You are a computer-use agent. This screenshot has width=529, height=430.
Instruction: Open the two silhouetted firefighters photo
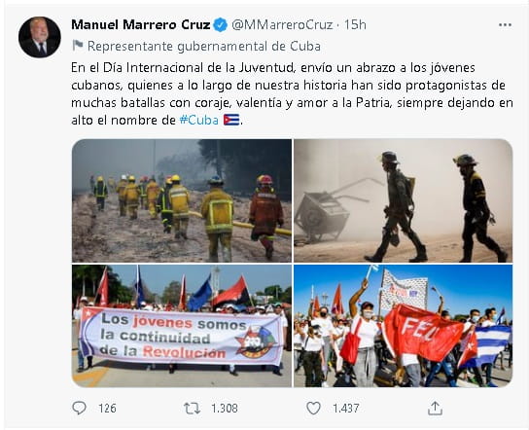coord(404,200)
